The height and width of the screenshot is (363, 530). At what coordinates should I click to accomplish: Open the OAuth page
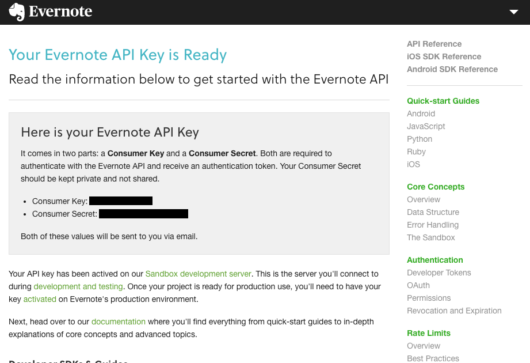(x=418, y=286)
